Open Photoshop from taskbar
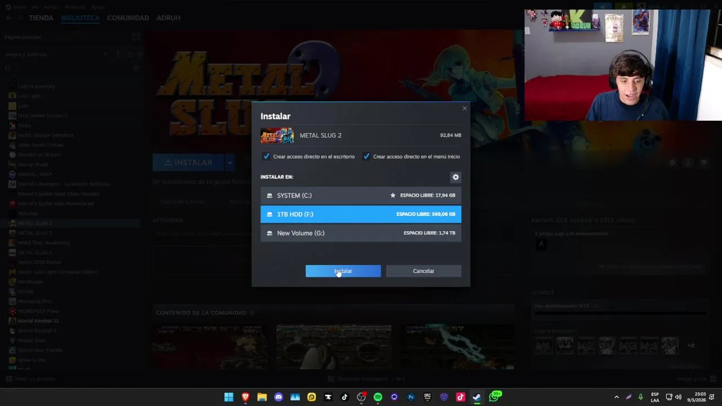Viewport: 722px width, 406px height. coord(411,397)
